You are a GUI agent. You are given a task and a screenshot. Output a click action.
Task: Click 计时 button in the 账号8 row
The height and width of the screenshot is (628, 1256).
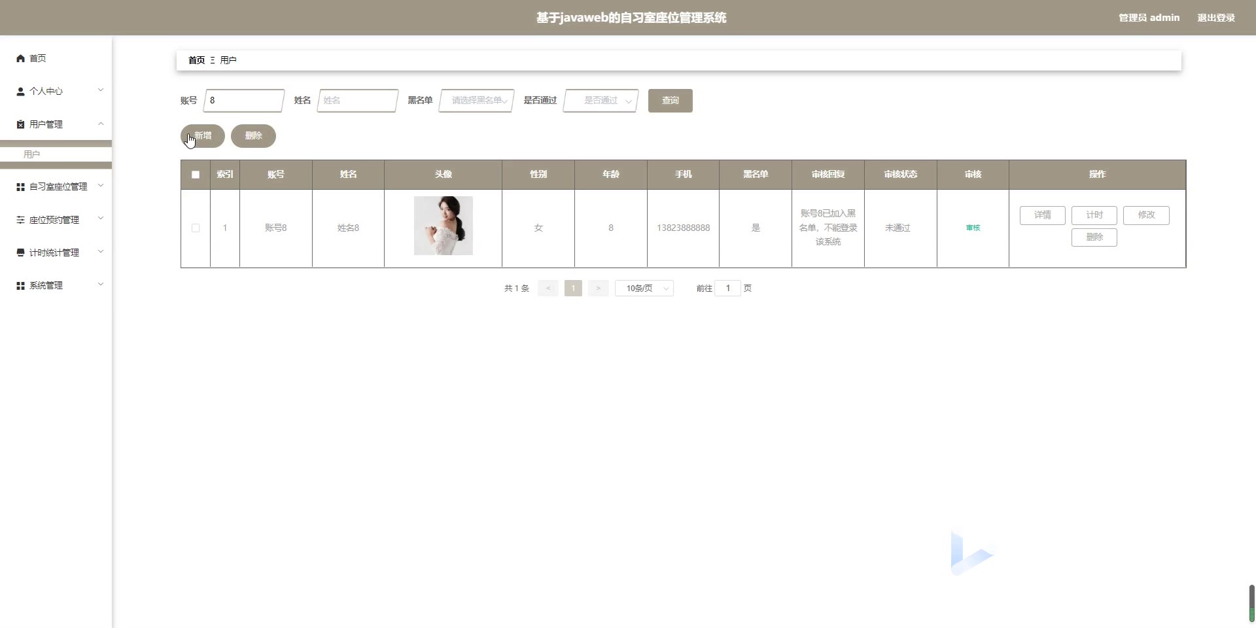[1094, 215]
